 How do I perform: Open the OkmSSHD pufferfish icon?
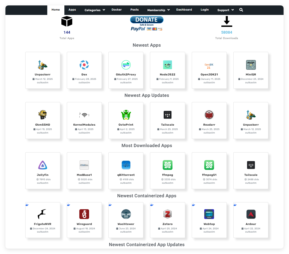pos(43,115)
